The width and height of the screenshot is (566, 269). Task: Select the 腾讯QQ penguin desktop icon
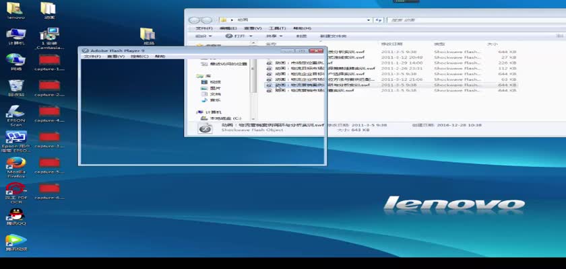point(15,217)
